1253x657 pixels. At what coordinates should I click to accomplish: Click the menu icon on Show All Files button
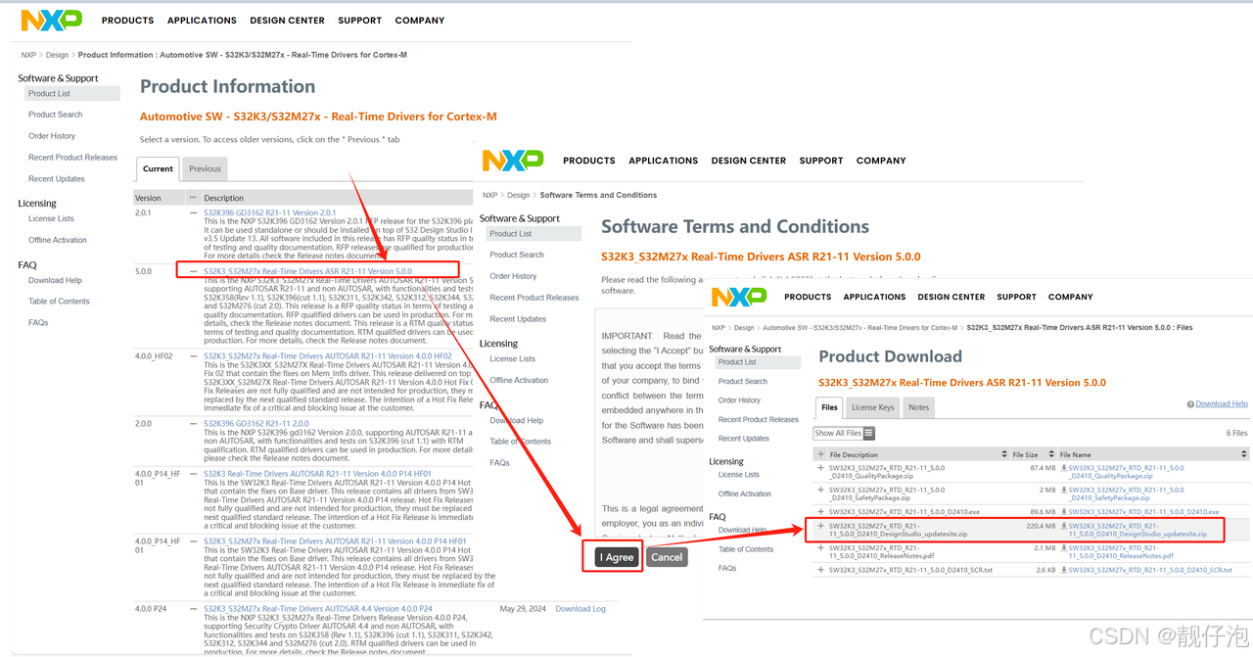870,432
